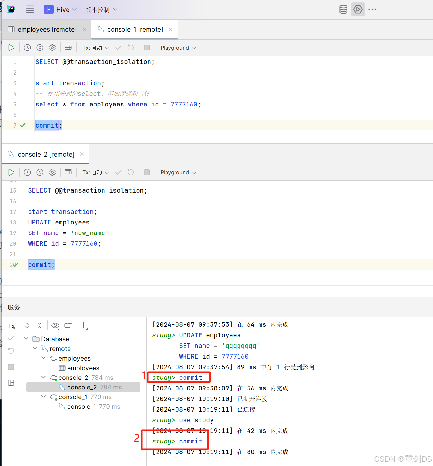The height and width of the screenshot is (466, 433).
Task: Open settings gear in console_2 toolbar
Action: coord(52,172)
